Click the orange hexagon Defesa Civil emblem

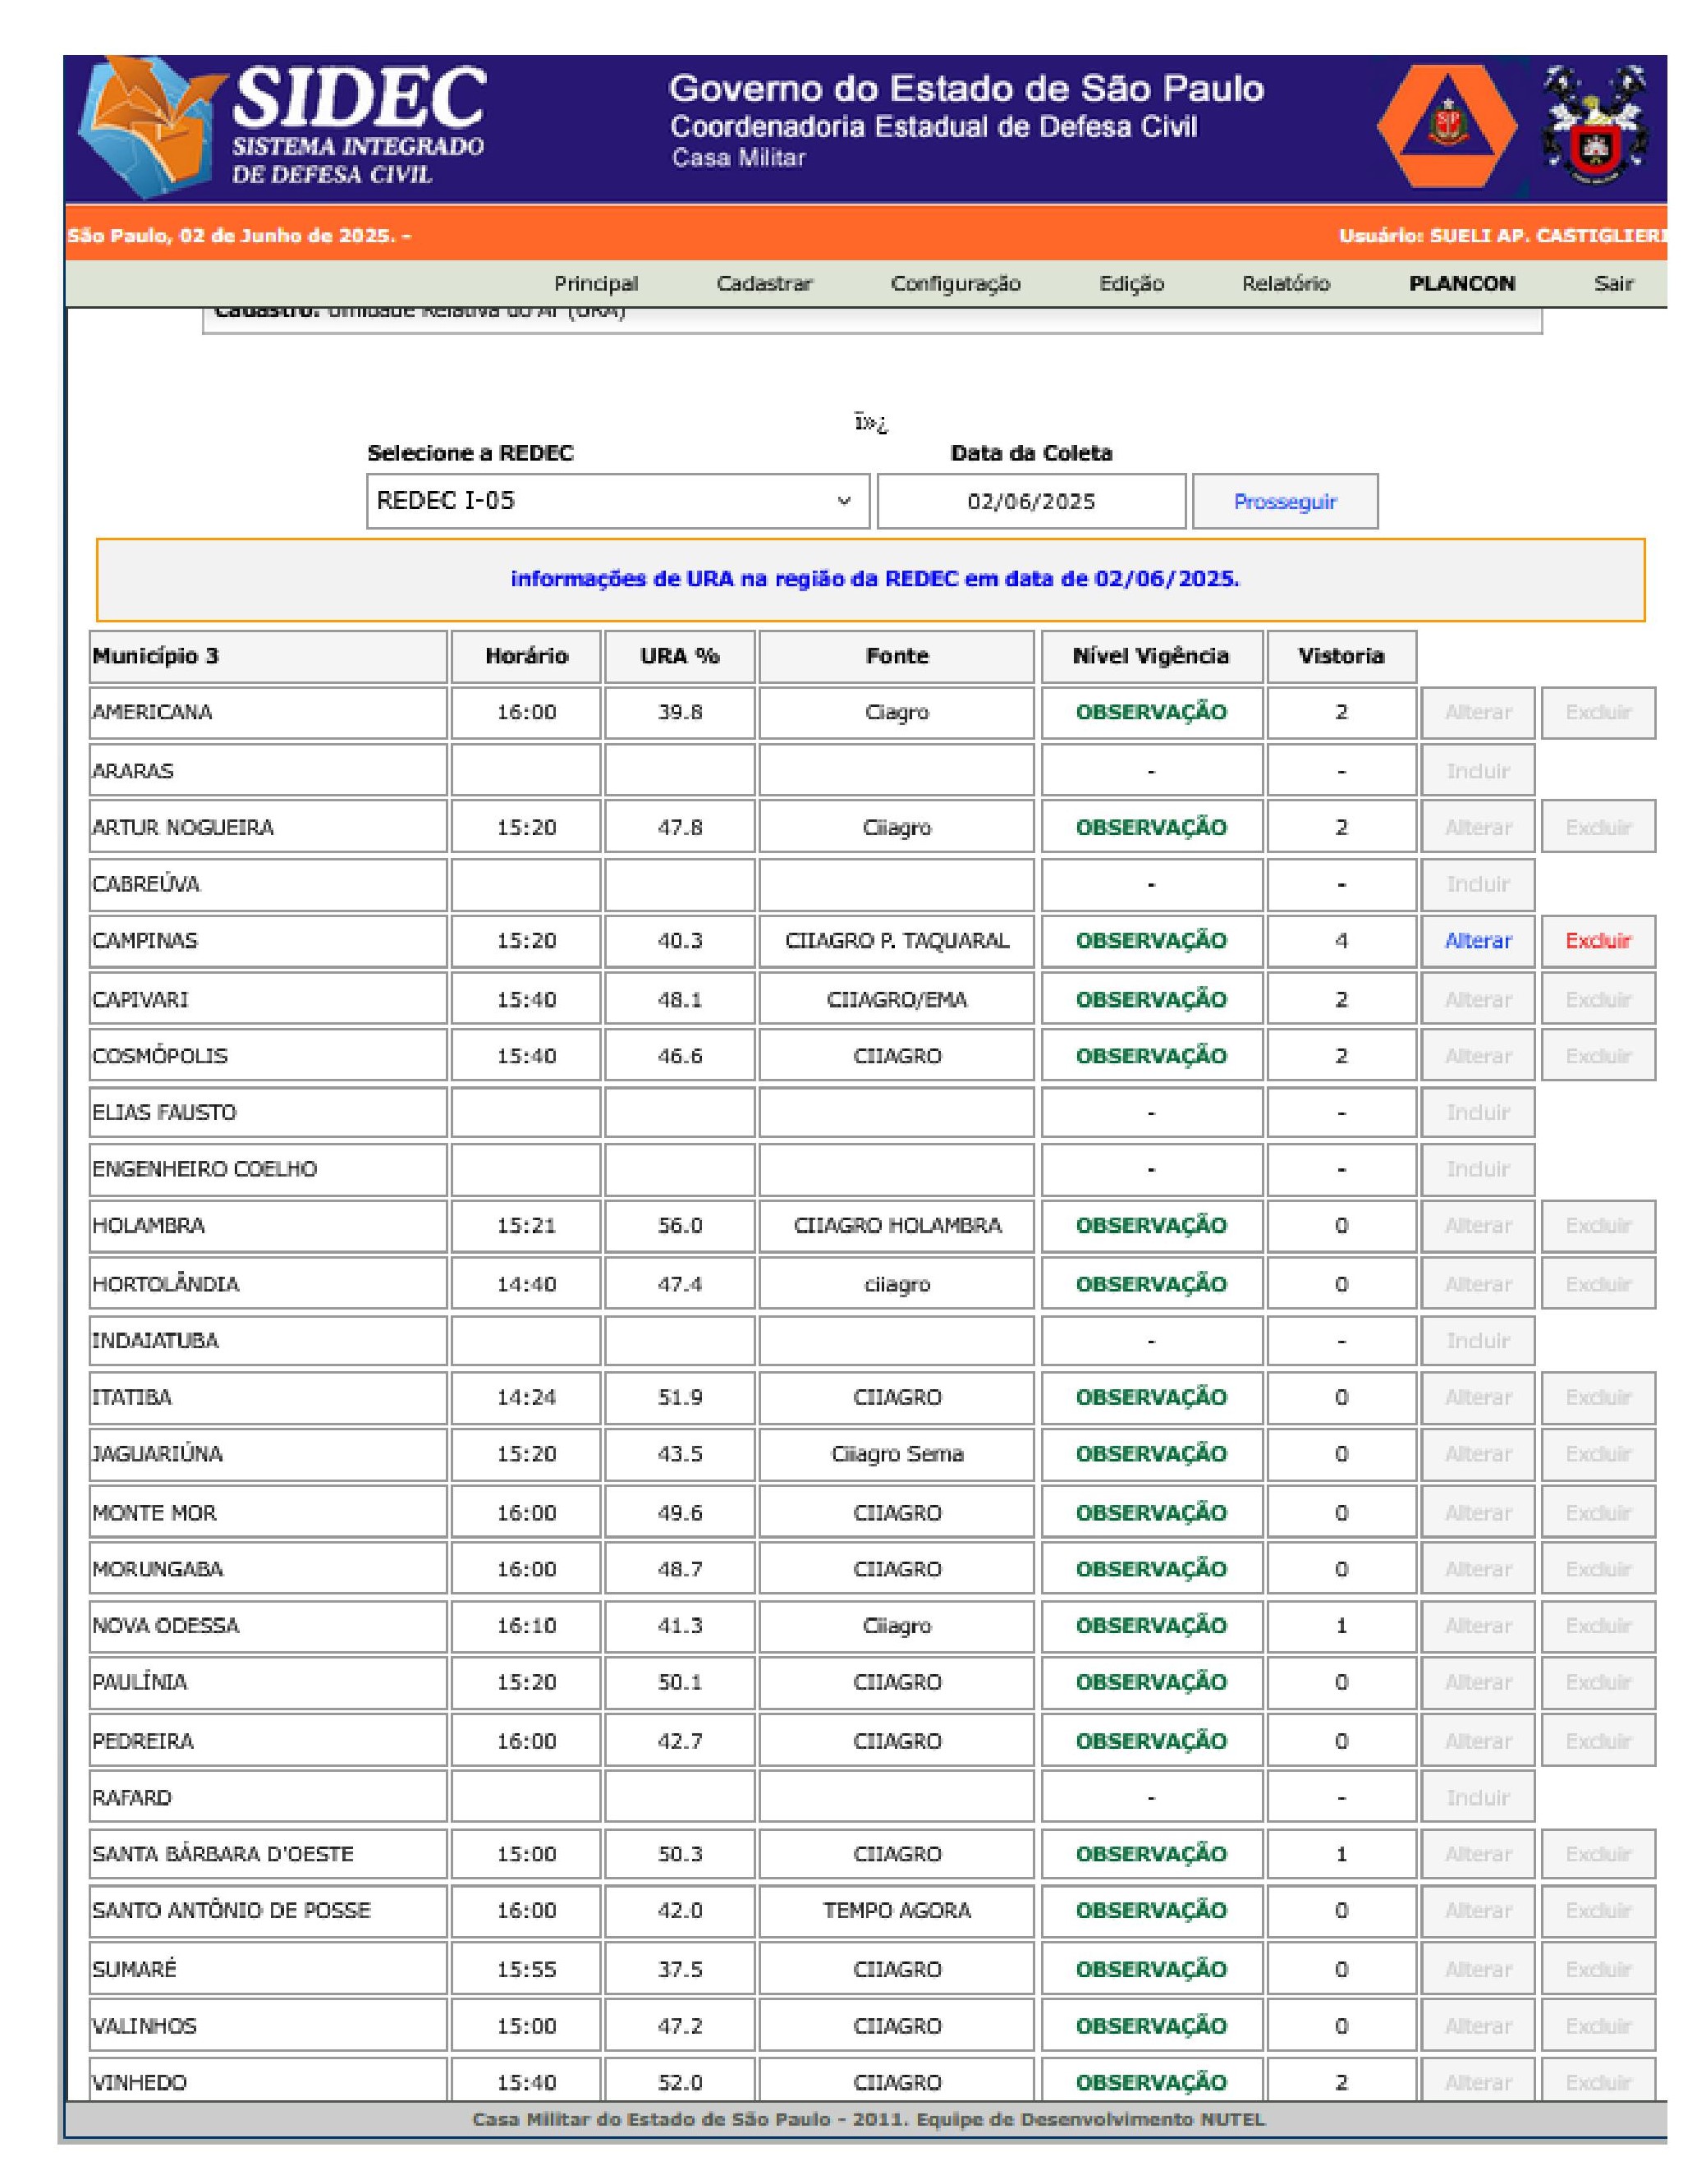[x=1447, y=127]
